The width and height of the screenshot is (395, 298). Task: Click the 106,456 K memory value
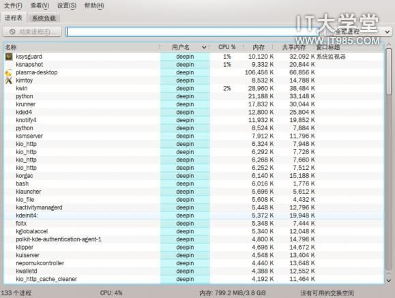259,72
